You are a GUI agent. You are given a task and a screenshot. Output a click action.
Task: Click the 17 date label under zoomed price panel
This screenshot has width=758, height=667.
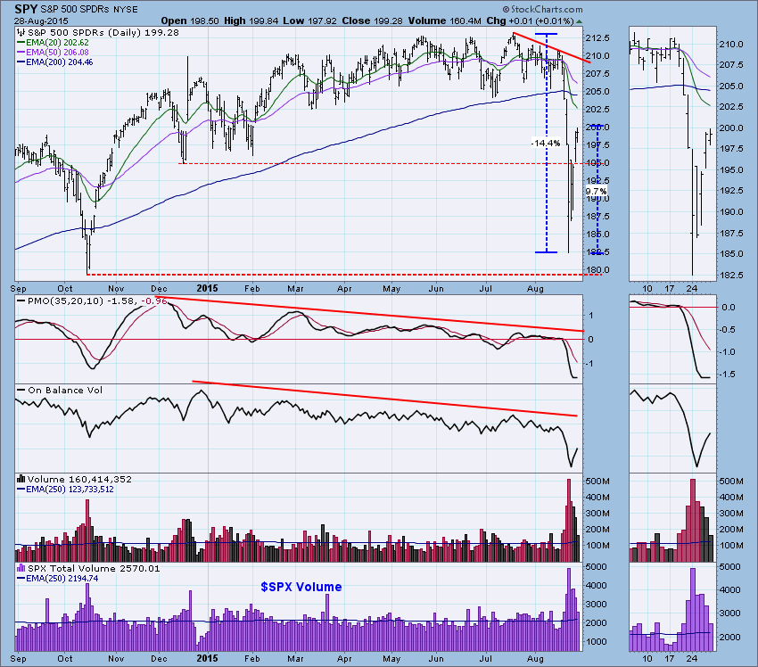coord(669,289)
